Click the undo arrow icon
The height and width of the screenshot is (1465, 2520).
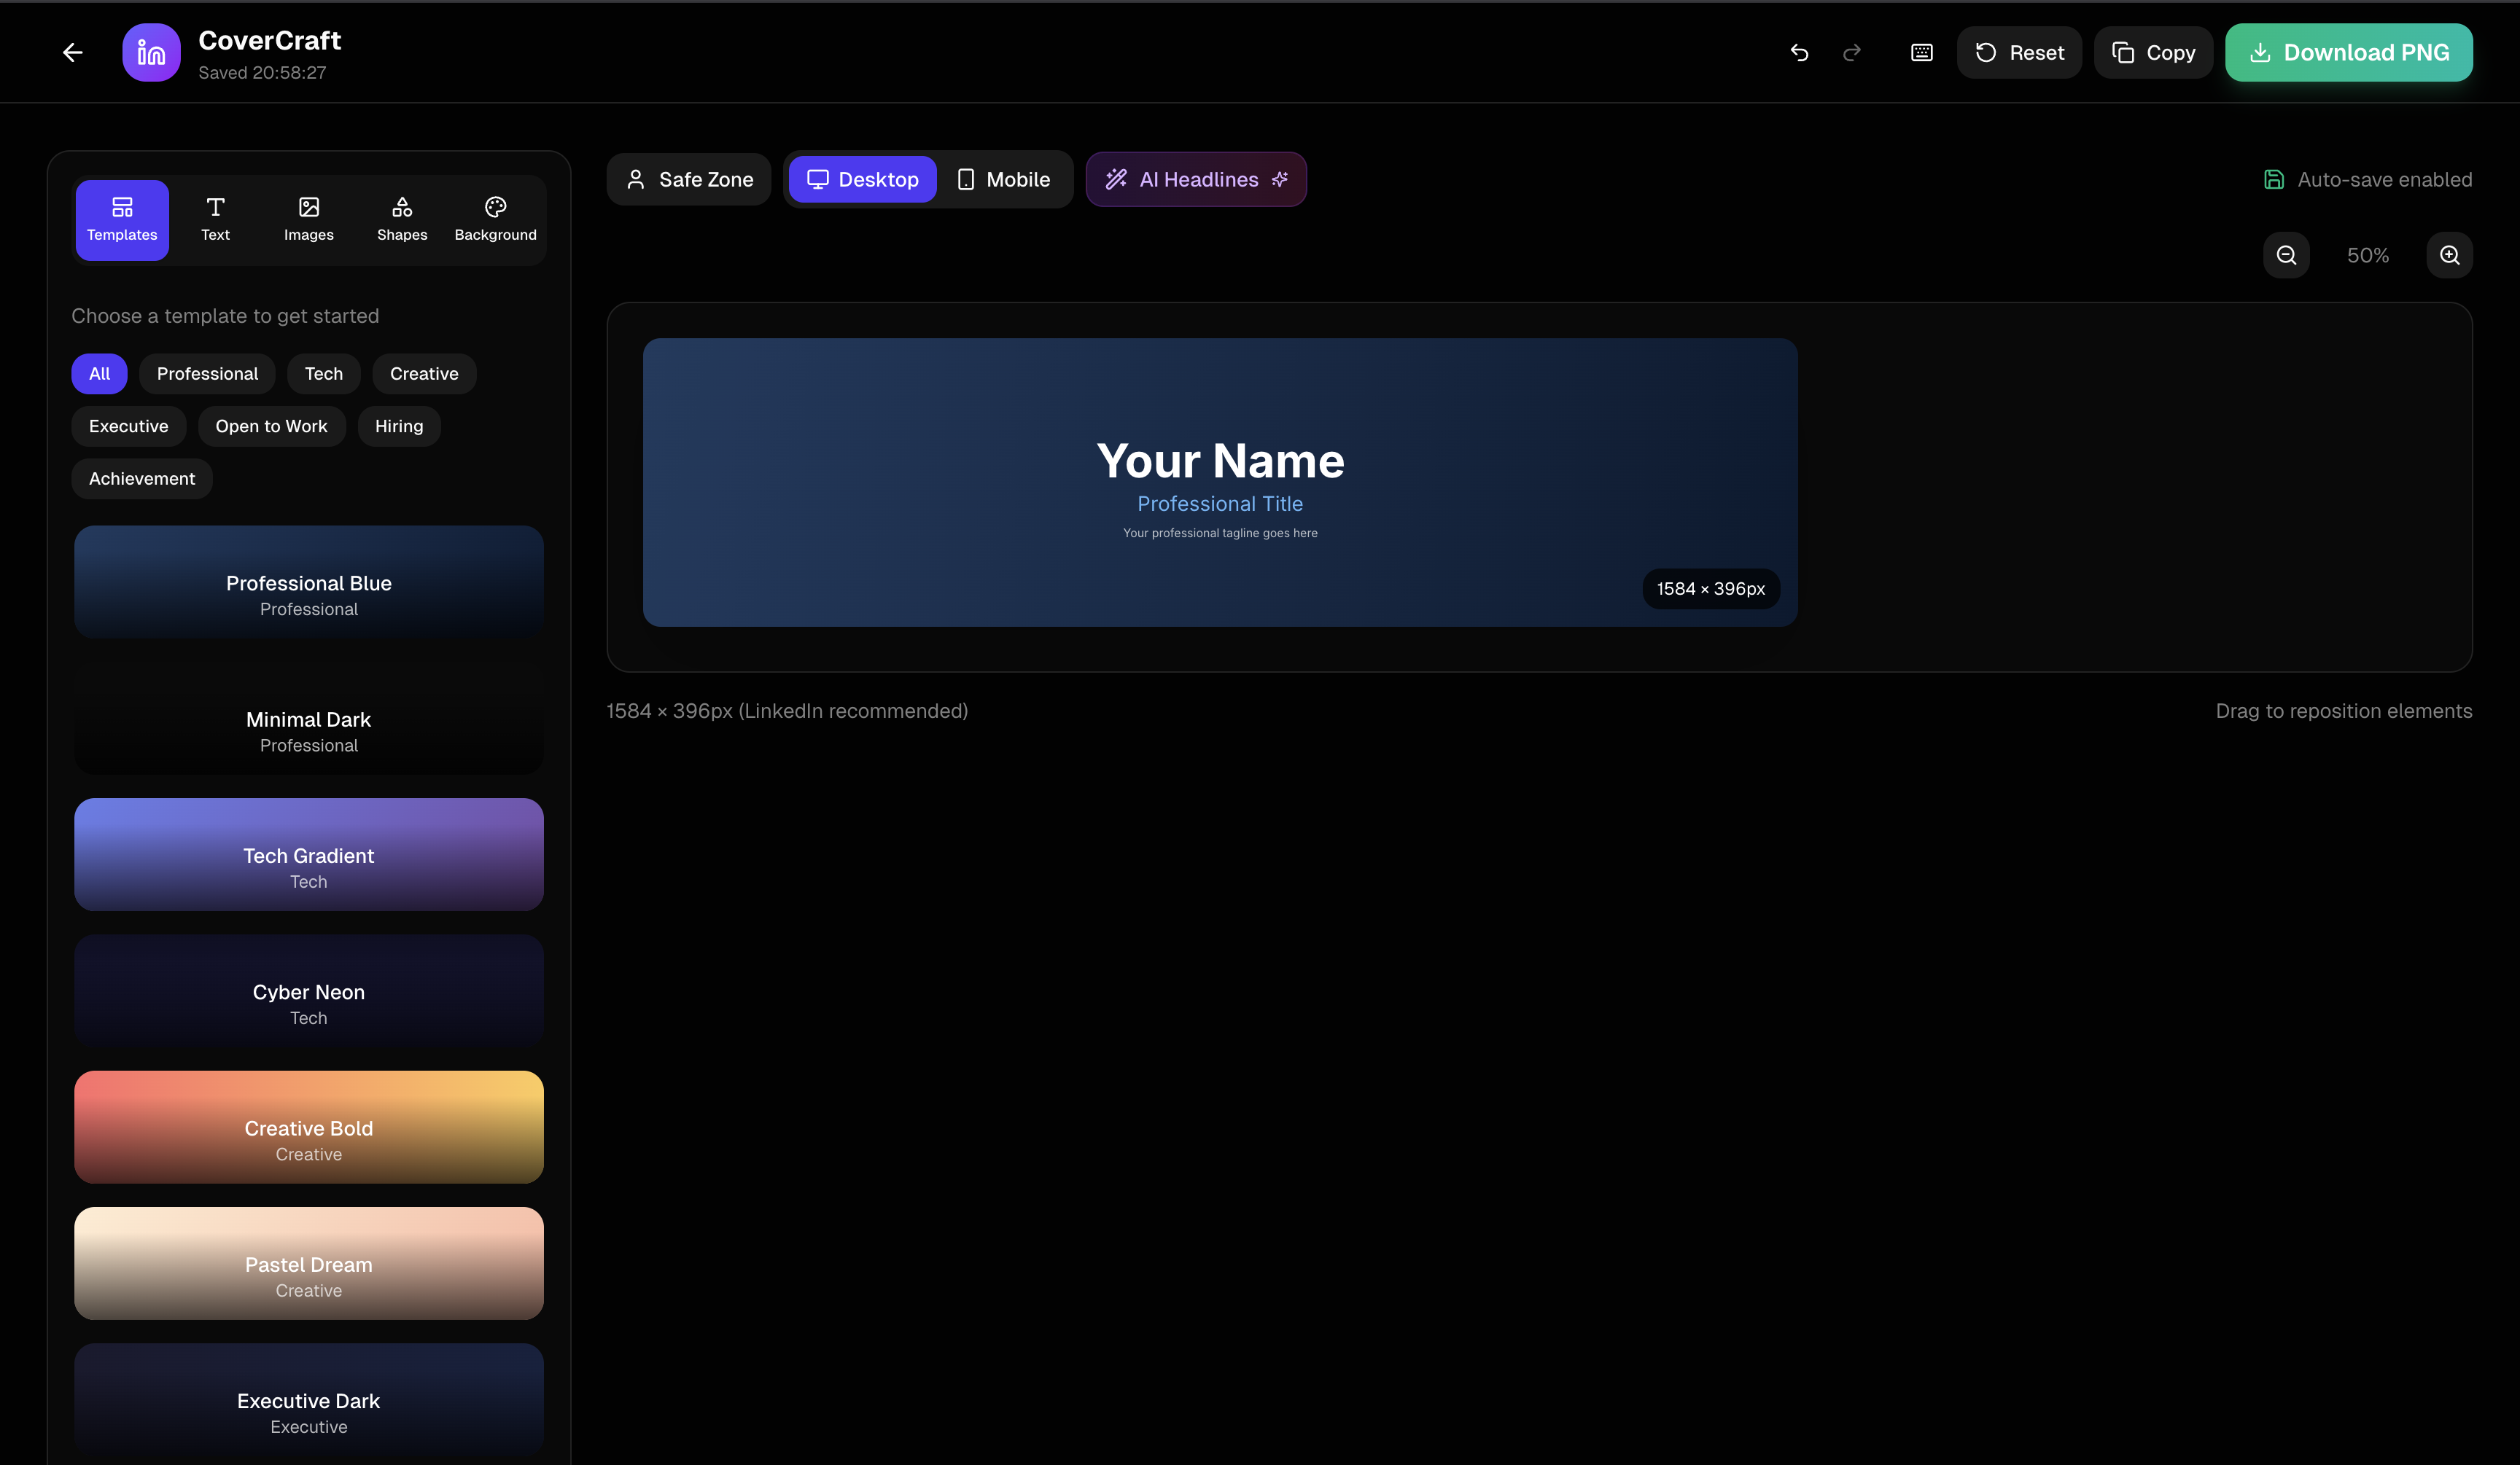tap(1799, 52)
